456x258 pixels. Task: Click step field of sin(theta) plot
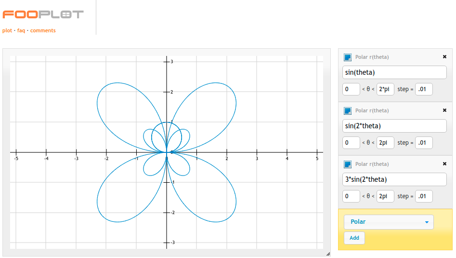[x=424, y=89]
